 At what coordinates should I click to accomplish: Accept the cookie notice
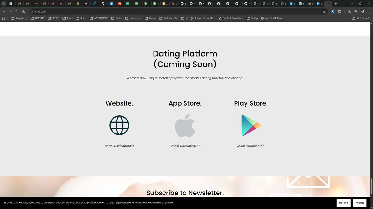360,203
